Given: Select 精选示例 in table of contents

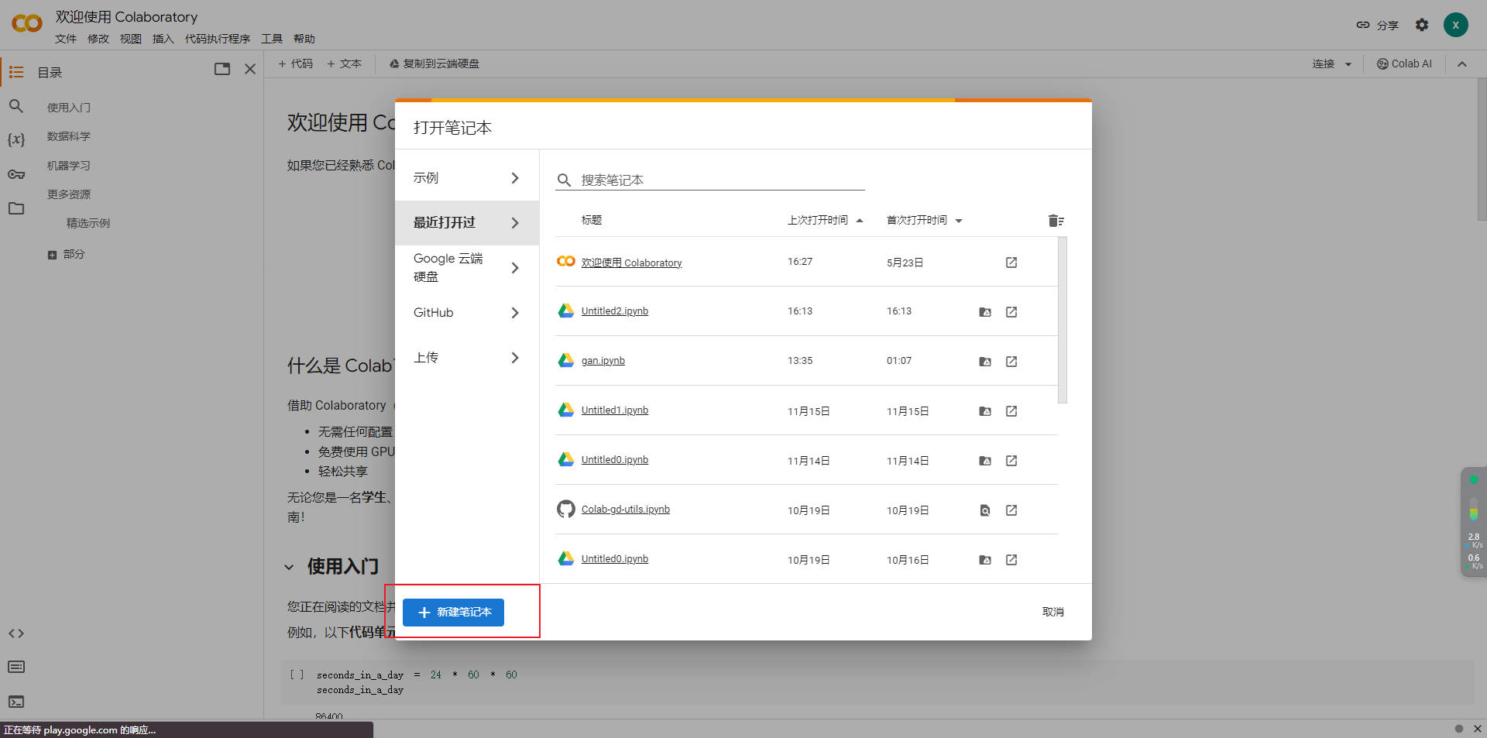Looking at the screenshot, I should (88, 223).
